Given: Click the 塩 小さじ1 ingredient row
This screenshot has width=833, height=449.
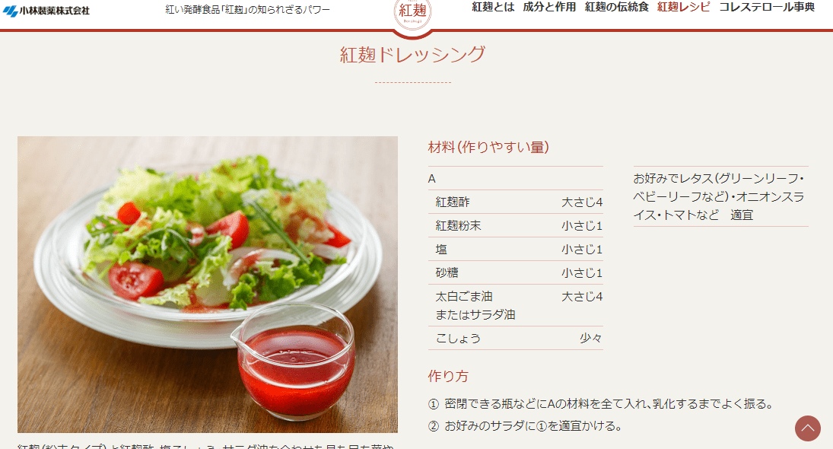Looking at the screenshot, I should [516, 249].
